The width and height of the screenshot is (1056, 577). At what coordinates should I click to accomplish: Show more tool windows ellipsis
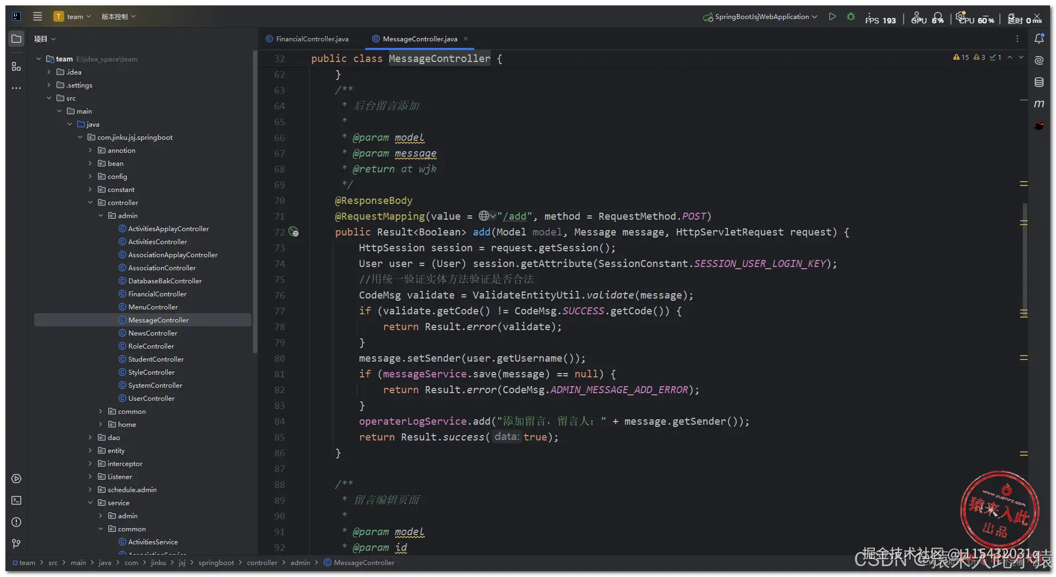click(x=16, y=88)
